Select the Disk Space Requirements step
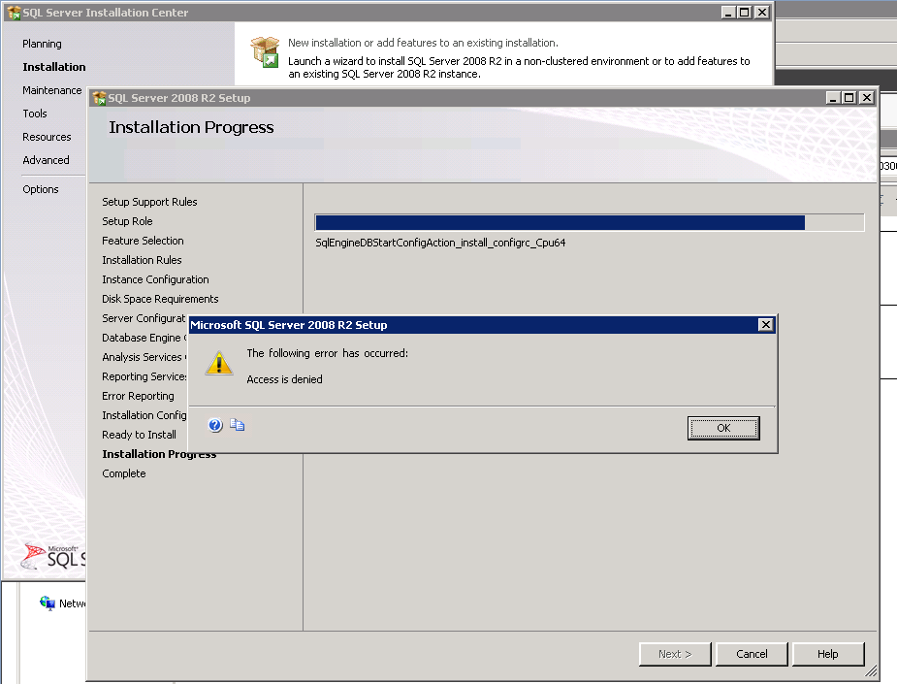This screenshot has height=684, width=897. pyautogui.click(x=160, y=300)
